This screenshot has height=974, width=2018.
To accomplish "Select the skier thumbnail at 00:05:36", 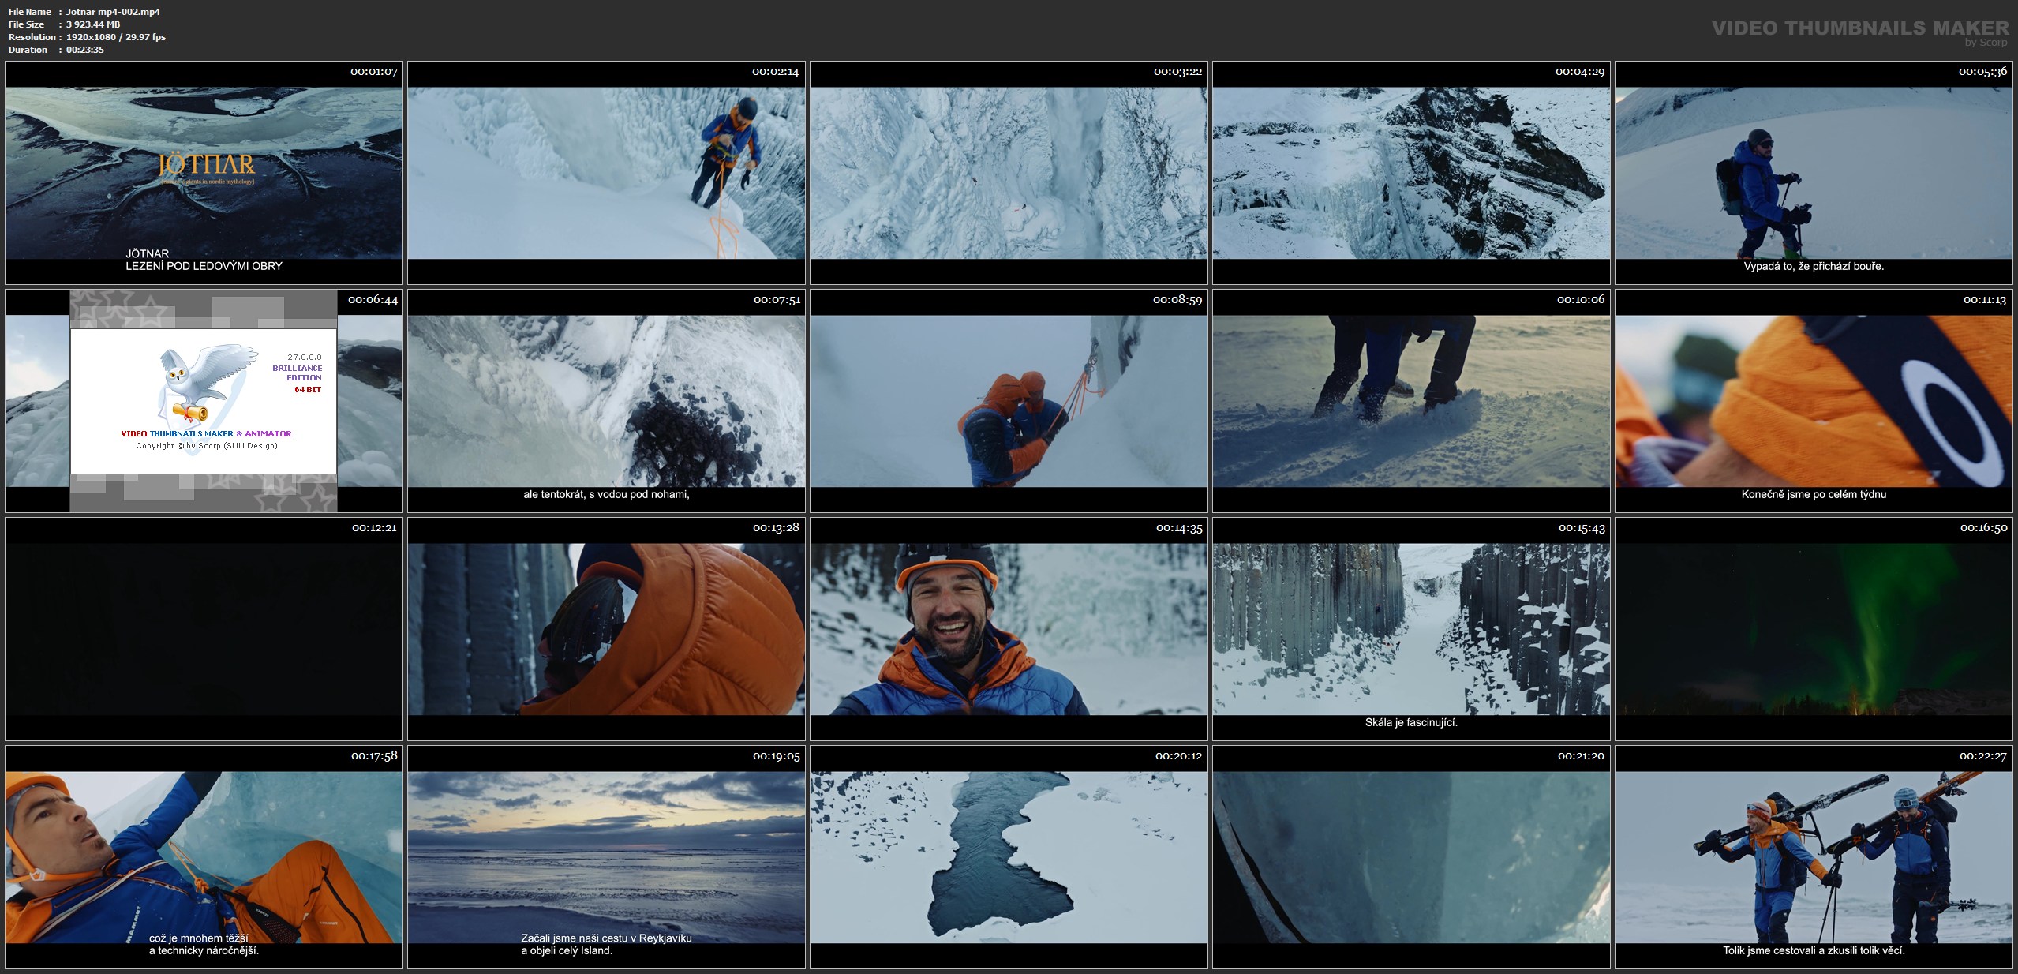I will point(1814,172).
